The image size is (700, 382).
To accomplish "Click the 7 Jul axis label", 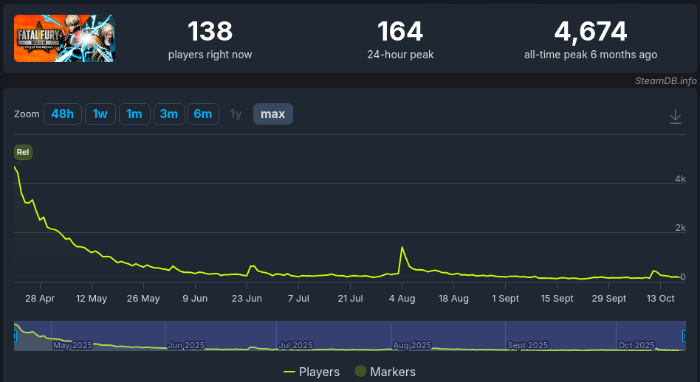I will (298, 299).
